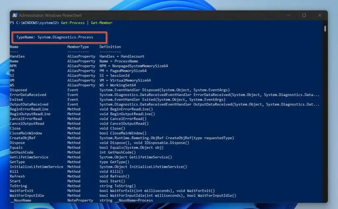338x209 pixels.
Task: Click 'void Kill()' definition
Action: [111, 171]
